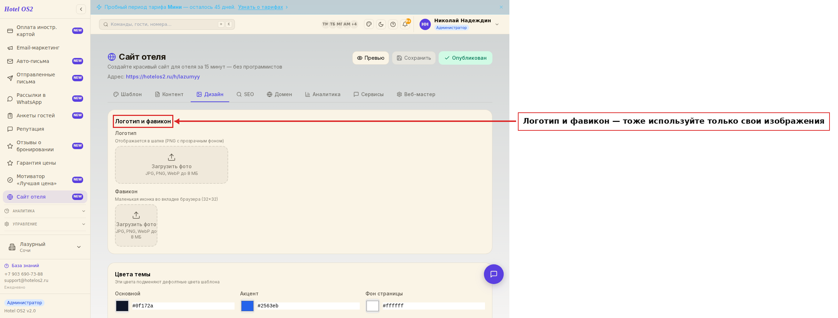Open the hotelos2.ru/h/lazurnyy address link

(163, 77)
